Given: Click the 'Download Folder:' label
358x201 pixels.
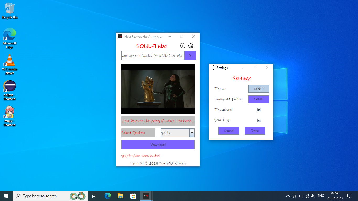Looking at the screenshot, I should [x=229, y=99].
